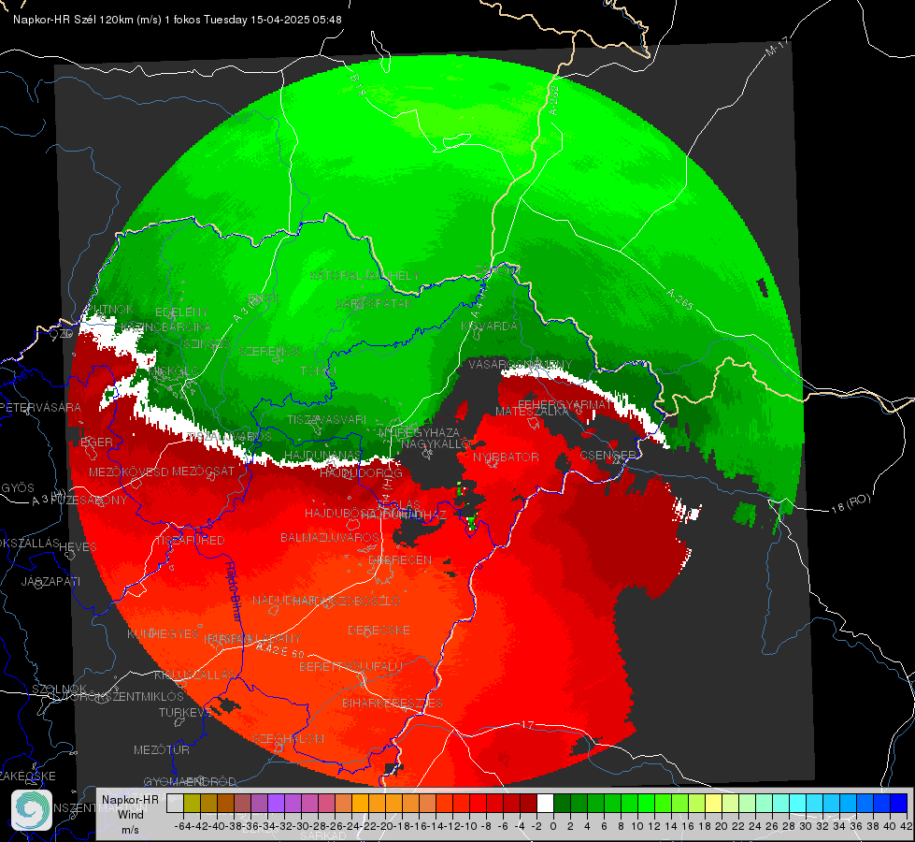Viewport: 915px width, 842px height.
Task: Click the NAGYKALLO town label
Action: pos(436,444)
